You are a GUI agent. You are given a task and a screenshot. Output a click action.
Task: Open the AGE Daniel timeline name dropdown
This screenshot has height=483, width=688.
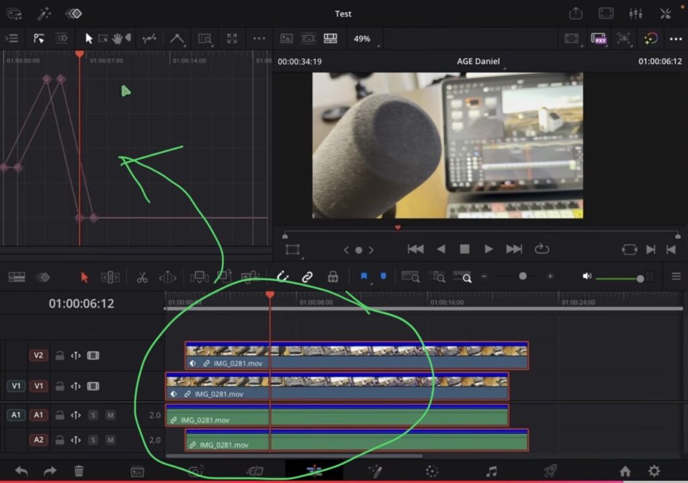click(478, 61)
